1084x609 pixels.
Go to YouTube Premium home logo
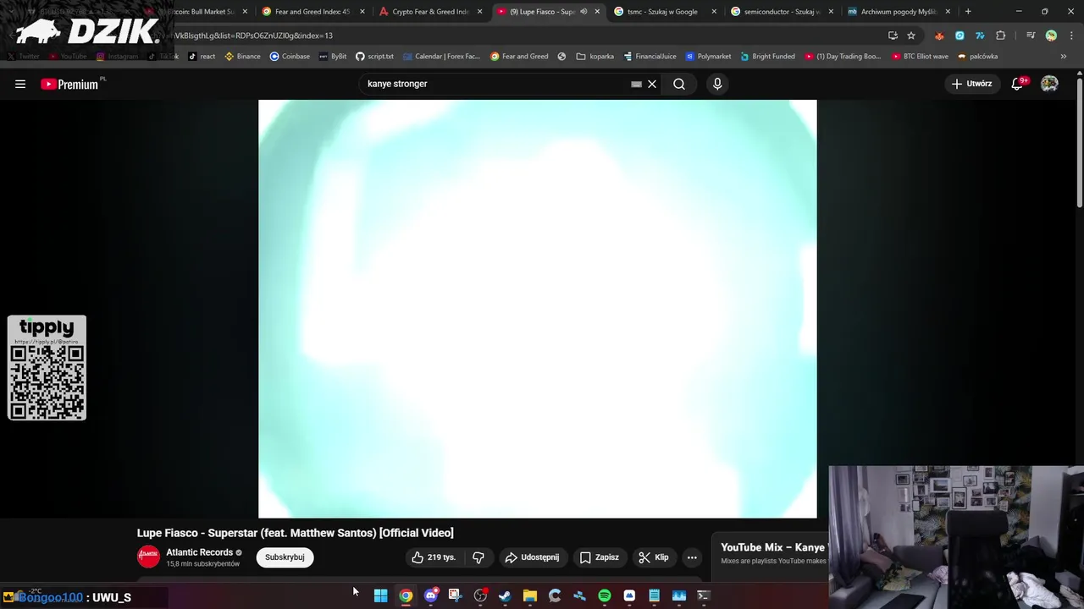(x=70, y=84)
